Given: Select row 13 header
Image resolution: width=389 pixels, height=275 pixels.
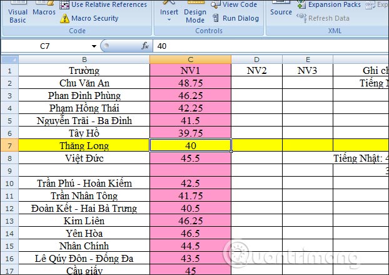Looking at the screenshot, I should click(x=9, y=221).
